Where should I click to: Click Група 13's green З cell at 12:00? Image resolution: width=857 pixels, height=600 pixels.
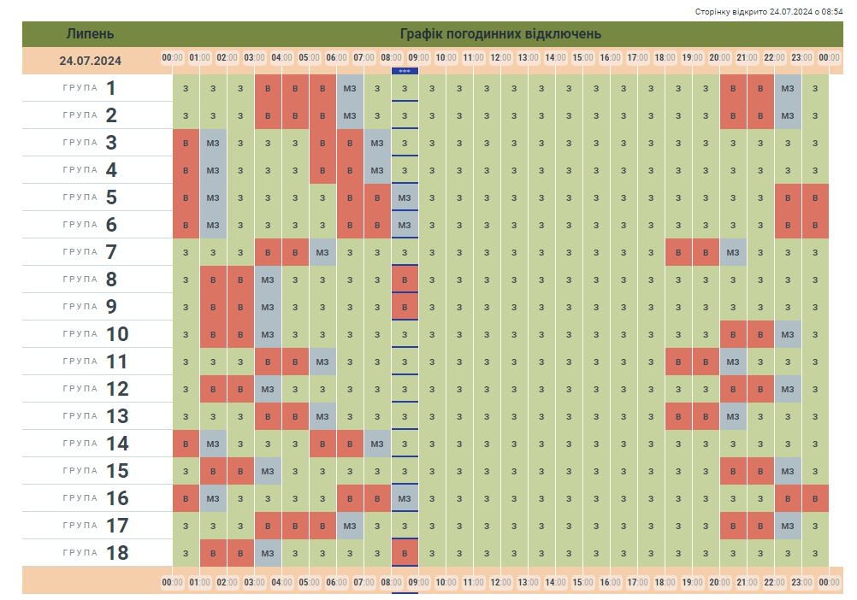514,416
